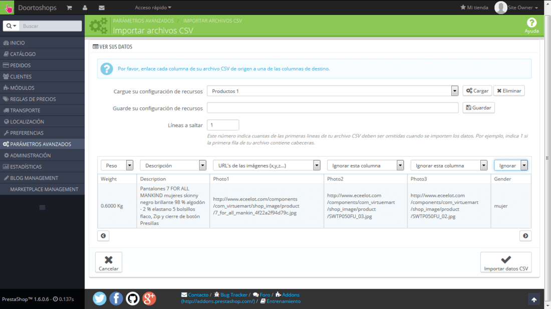Screen dimensions: 551x309
Task: Click the Cargar button
Action: coord(477,91)
